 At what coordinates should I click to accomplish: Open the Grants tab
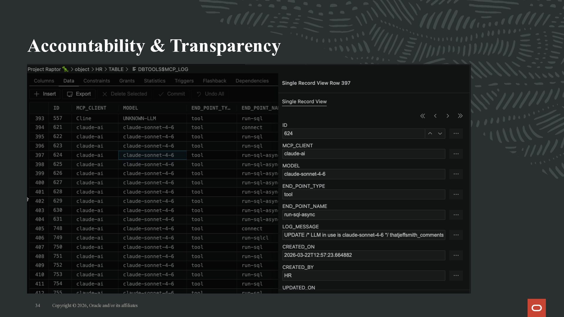[127, 81]
